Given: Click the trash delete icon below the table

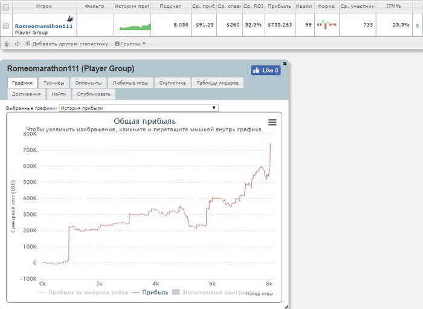Looking at the screenshot, I should pos(7,44).
